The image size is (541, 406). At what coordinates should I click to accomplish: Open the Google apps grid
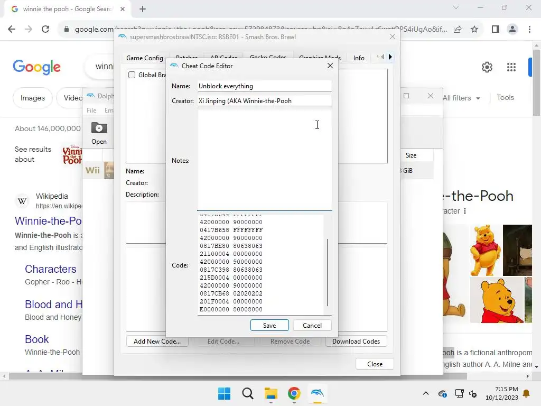pos(511,67)
